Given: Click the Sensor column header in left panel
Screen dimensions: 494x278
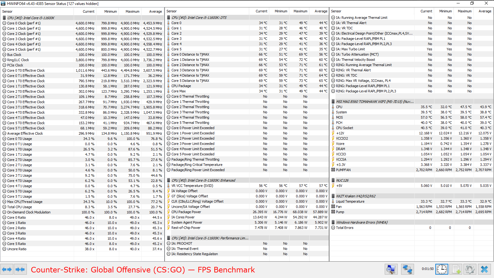Looking at the screenshot, I should 37,11.
